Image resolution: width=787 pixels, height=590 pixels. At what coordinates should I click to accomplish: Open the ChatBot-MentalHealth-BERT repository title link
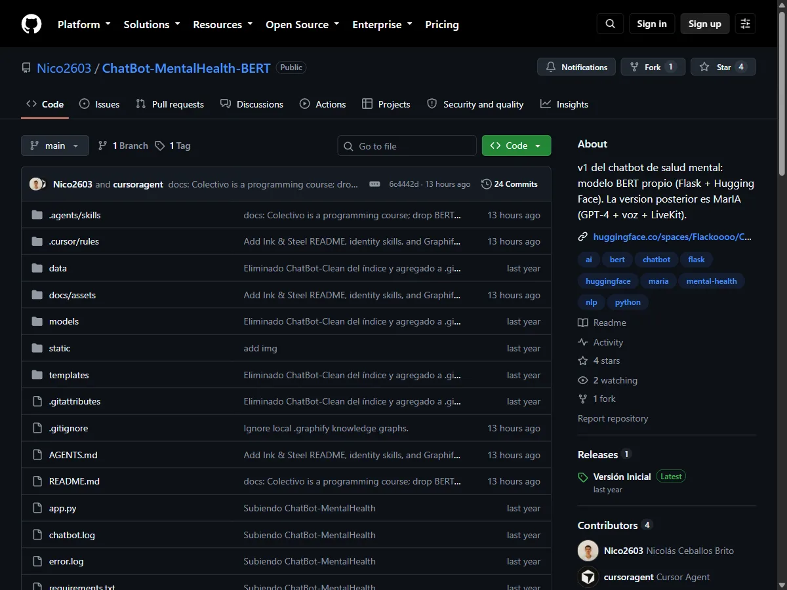pyautogui.click(x=186, y=68)
